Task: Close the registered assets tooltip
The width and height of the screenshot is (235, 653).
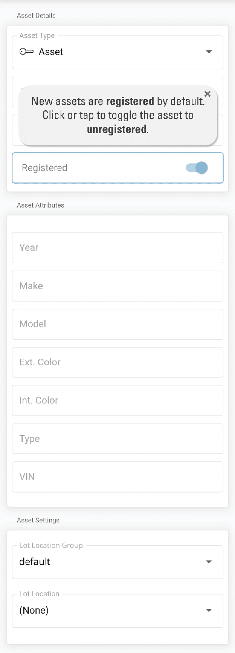Action: tap(208, 94)
